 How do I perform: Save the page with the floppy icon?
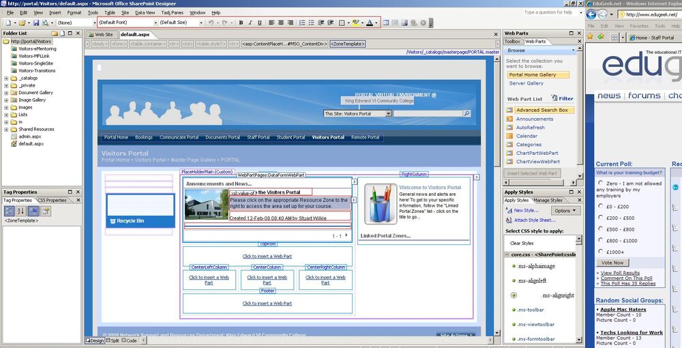36,23
